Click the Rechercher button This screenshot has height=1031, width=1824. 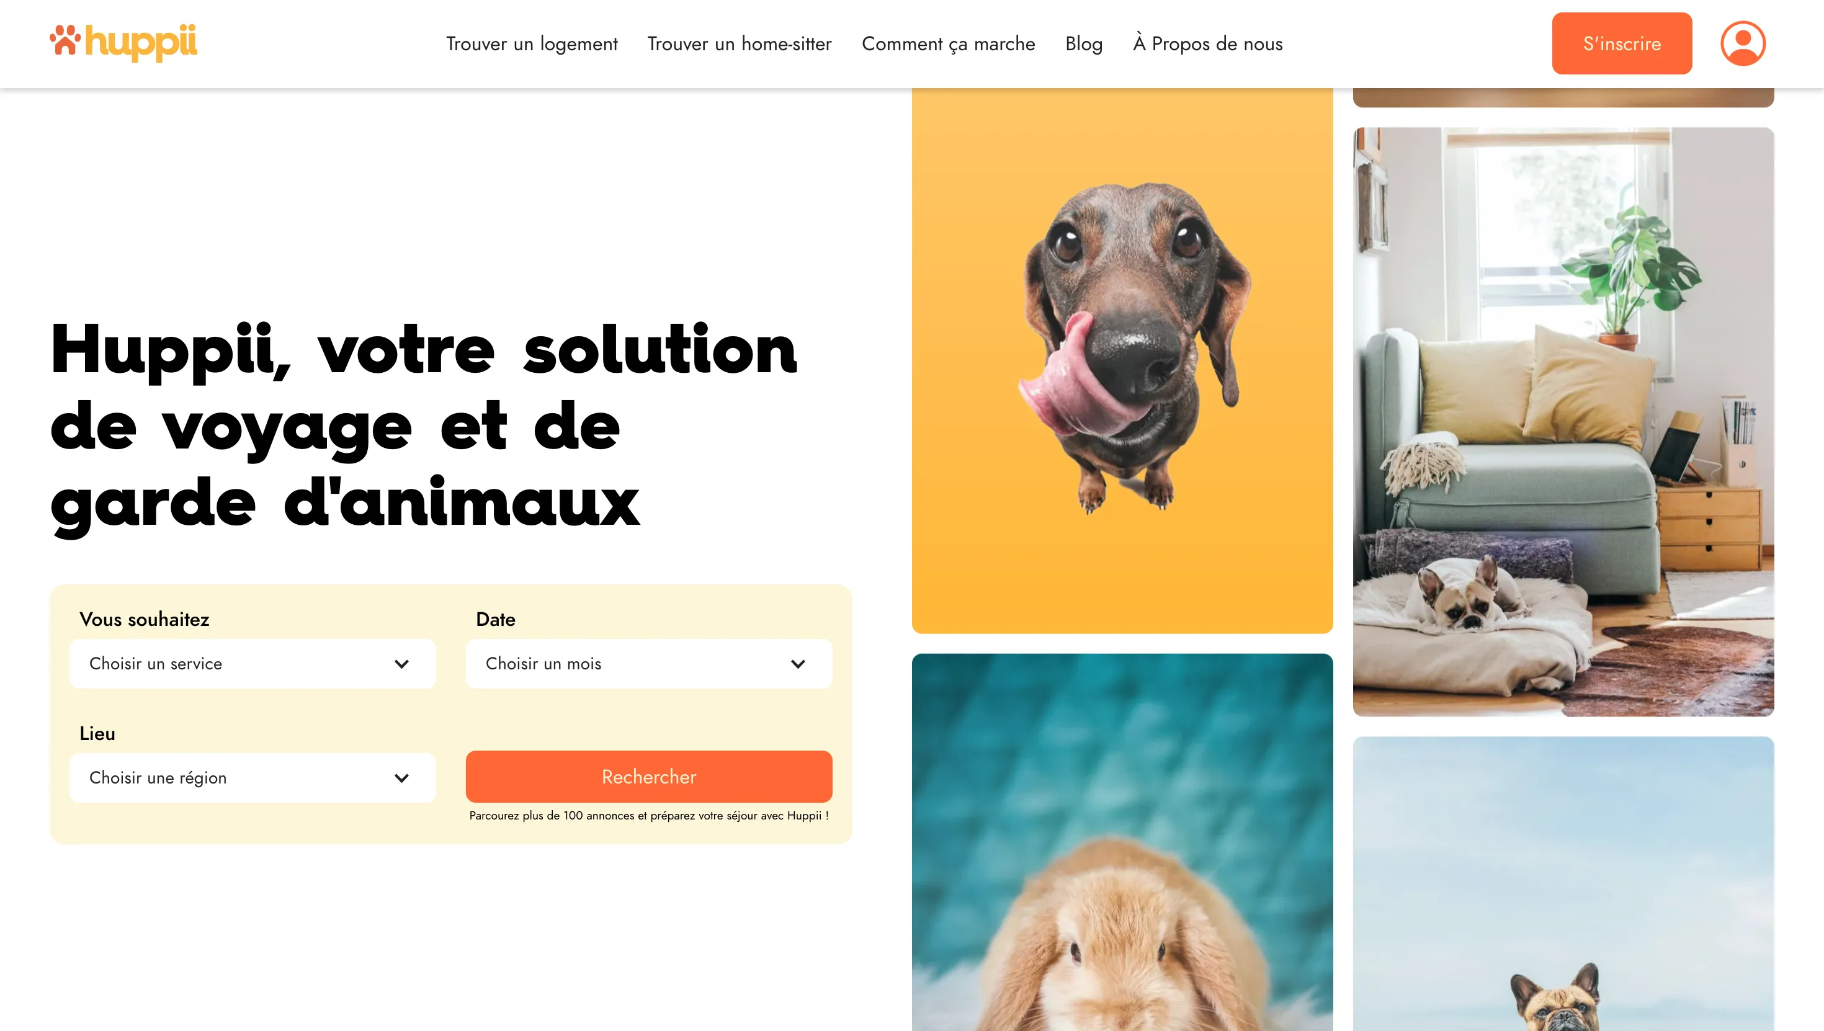[648, 777]
